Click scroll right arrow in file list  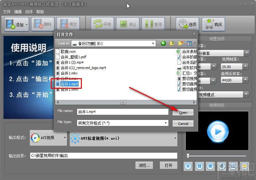click(194, 102)
